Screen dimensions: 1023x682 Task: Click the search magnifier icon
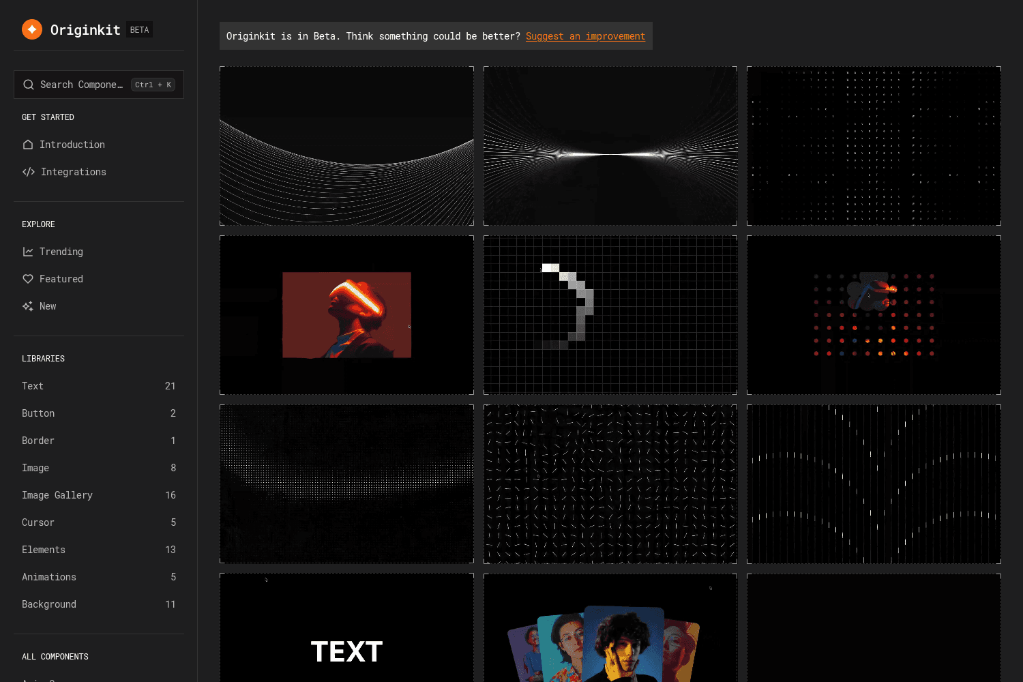pyautogui.click(x=29, y=85)
